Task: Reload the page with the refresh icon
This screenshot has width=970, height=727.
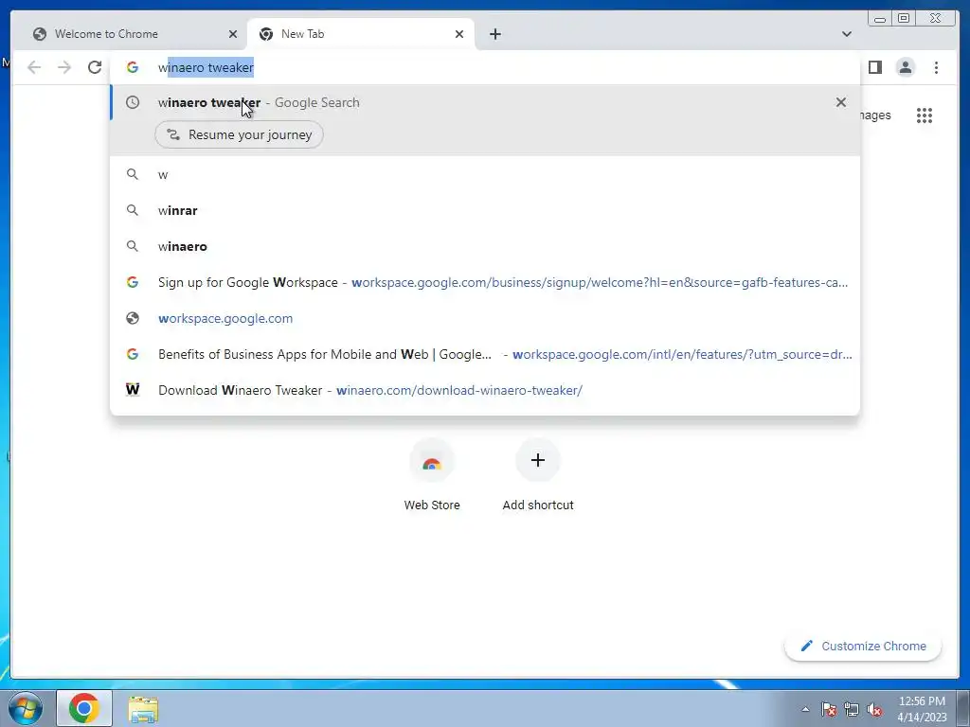Action: tap(95, 67)
